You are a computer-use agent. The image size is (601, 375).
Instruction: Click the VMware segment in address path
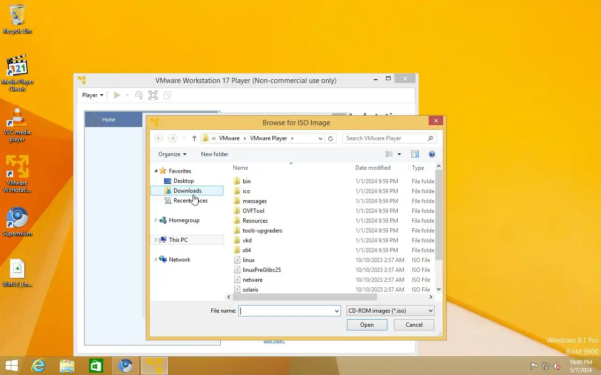pos(229,138)
